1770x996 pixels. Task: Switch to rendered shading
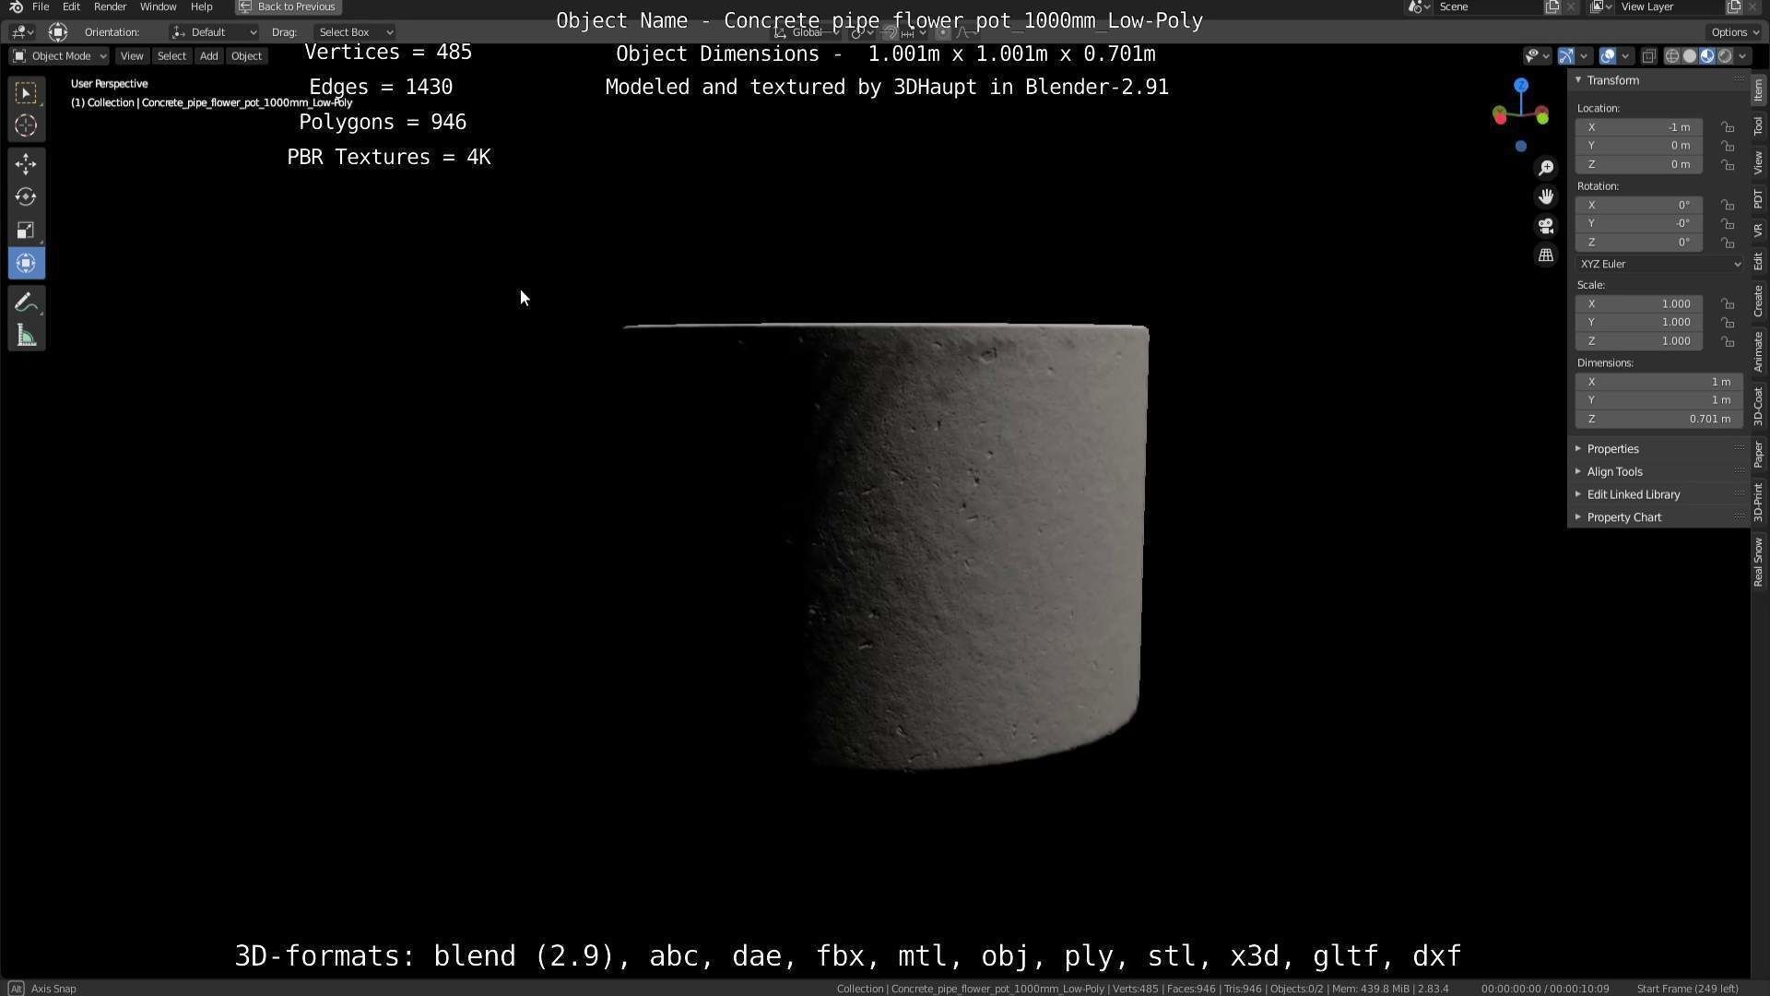[1725, 56]
